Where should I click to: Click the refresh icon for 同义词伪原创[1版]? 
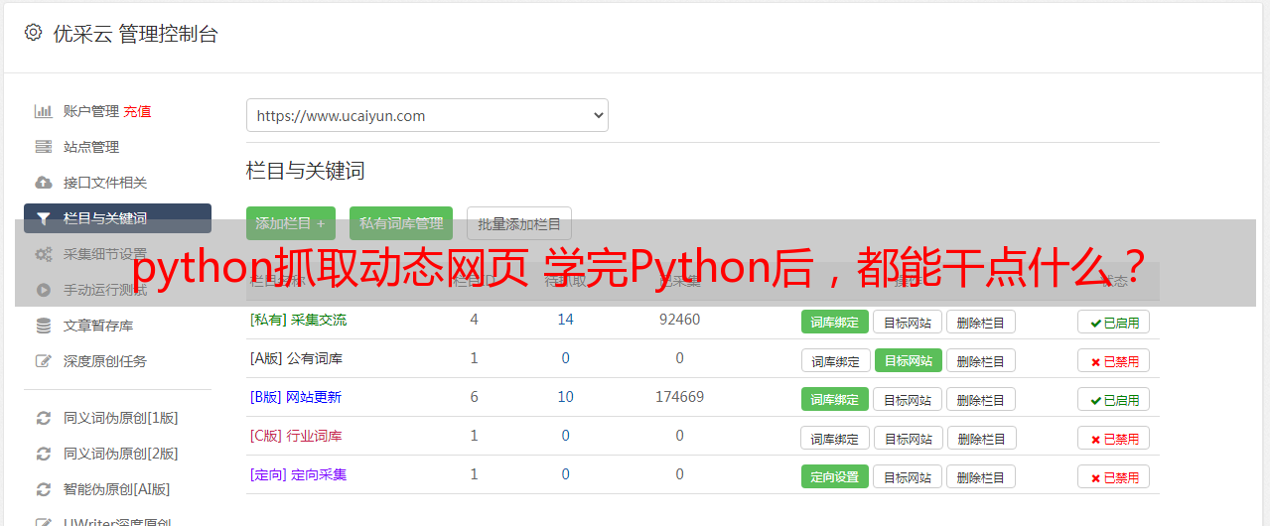(44, 418)
